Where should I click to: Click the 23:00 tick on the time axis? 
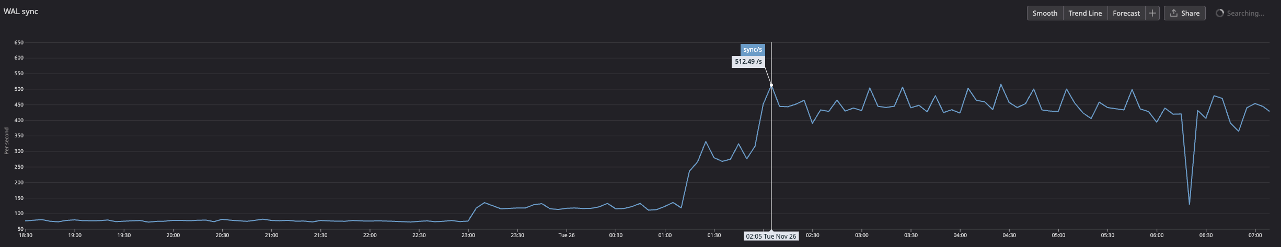468,236
